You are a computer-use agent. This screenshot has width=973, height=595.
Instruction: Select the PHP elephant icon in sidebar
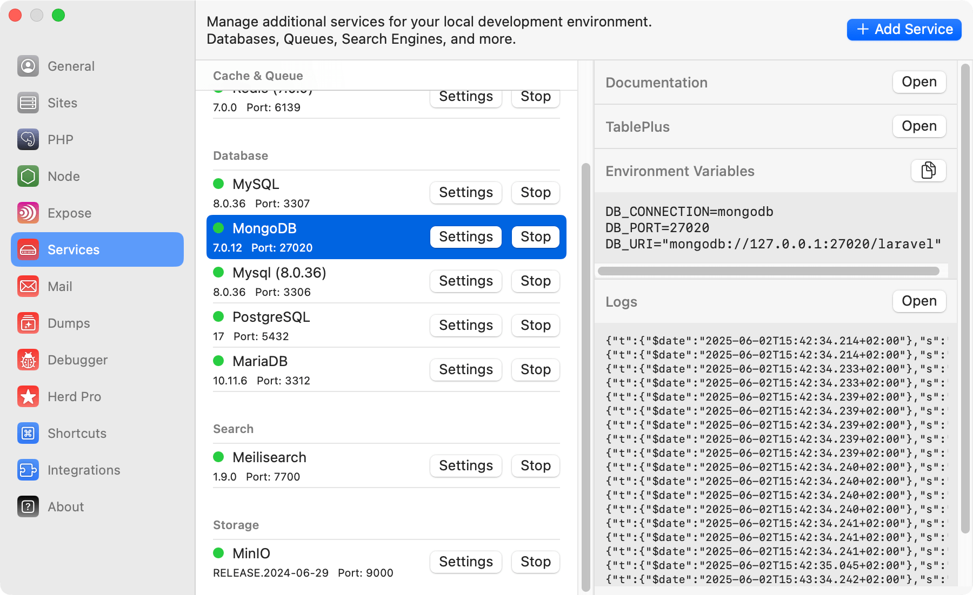(x=28, y=139)
